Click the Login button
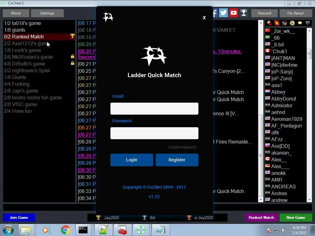Image resolution: width=315 pixels, height=236 pixels. (x=132, y=160)
